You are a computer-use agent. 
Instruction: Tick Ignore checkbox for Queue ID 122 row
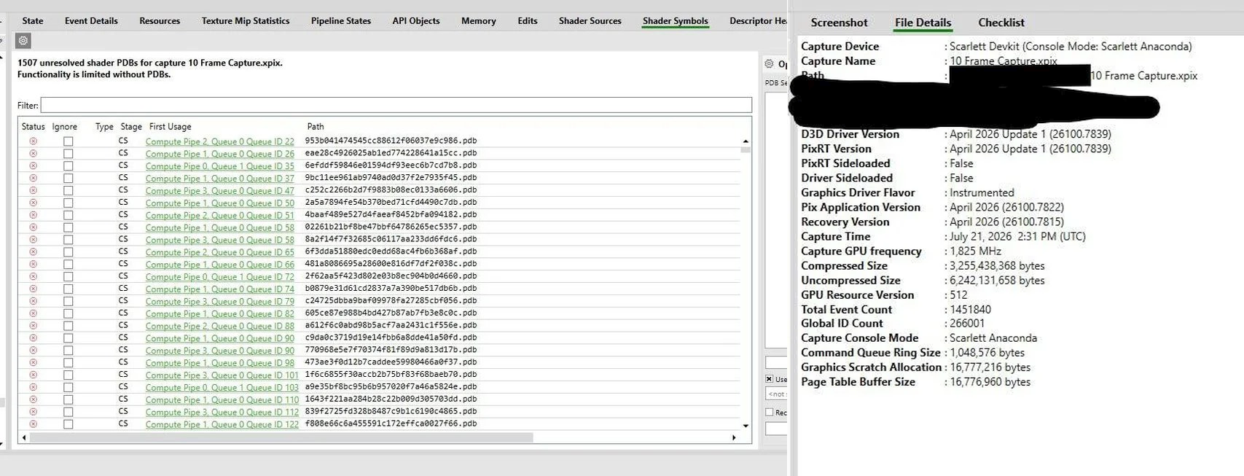[68, 424]
